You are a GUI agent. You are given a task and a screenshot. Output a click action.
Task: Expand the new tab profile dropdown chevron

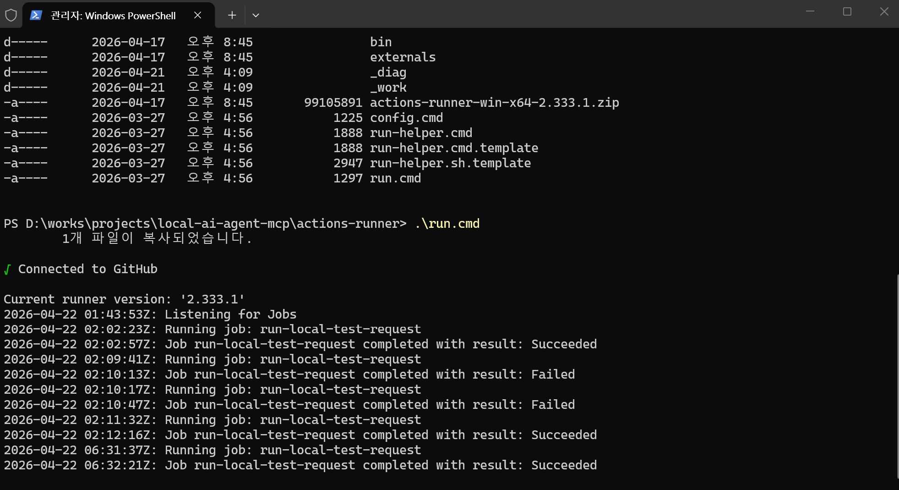[x=256, y=15]
